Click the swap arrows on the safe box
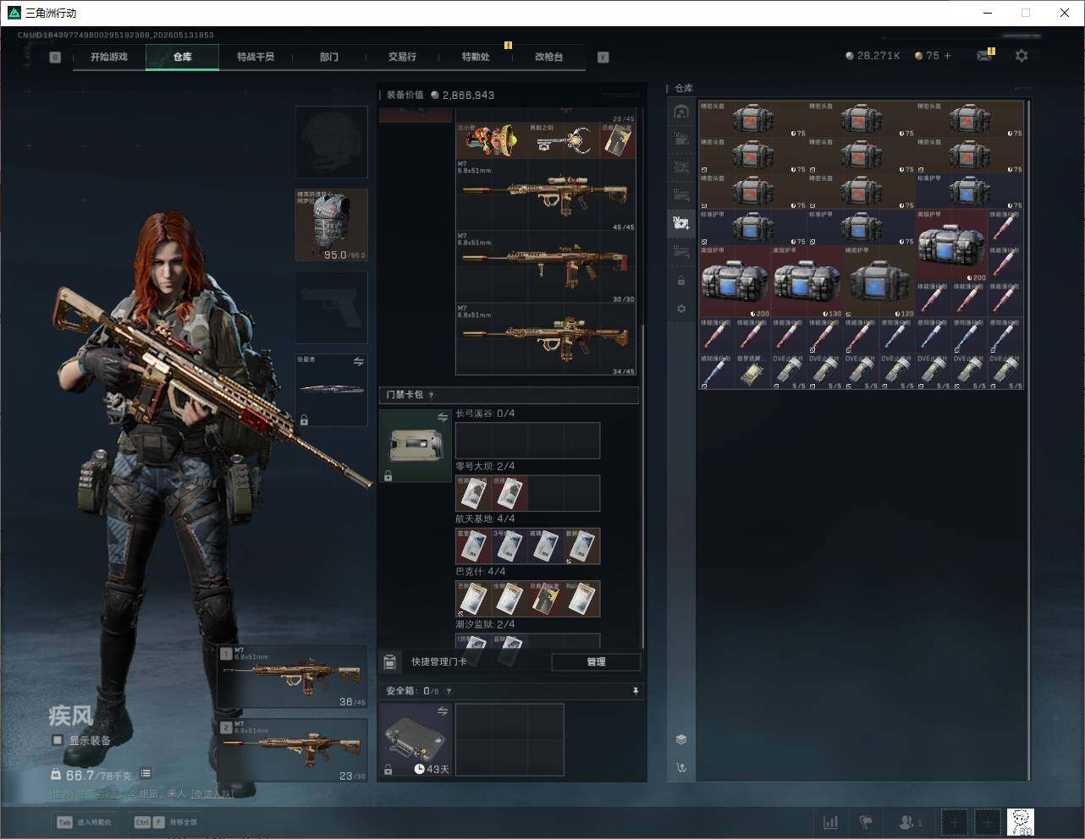The height and width of the screenshot is (839, 1085). pyautogui.click(x=442, y=711)
